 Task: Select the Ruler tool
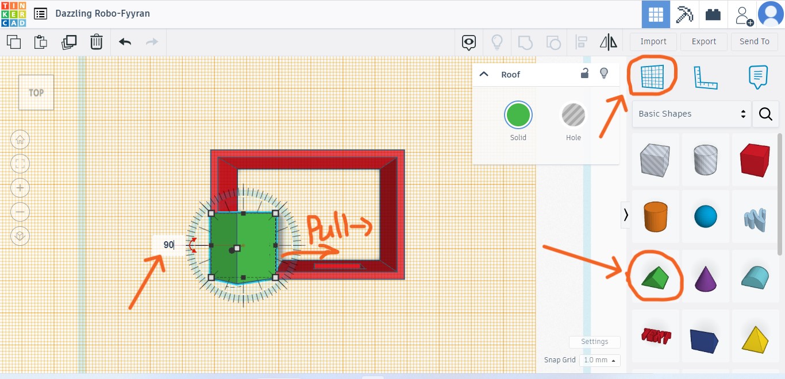click(x=706, y=78)
